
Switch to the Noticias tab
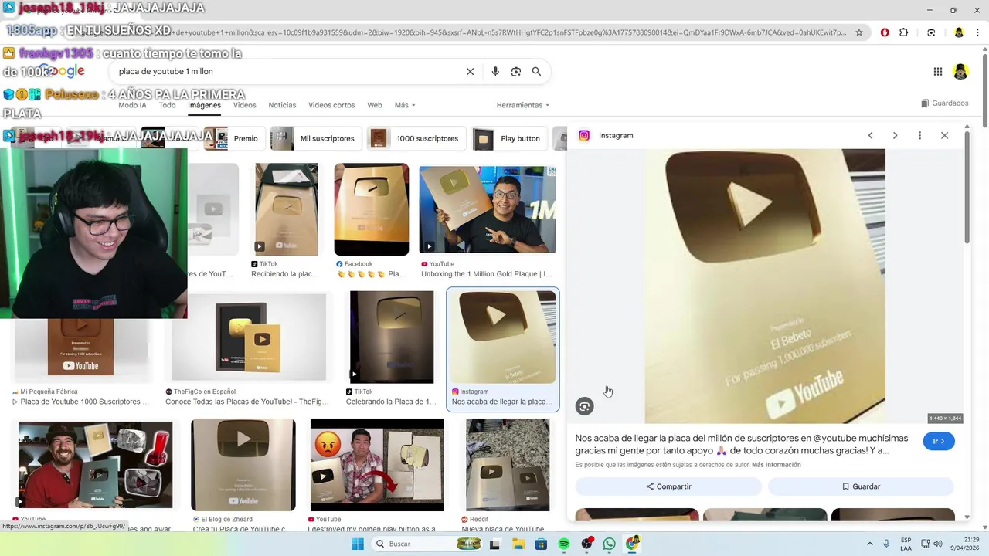(x=282, y=105)
